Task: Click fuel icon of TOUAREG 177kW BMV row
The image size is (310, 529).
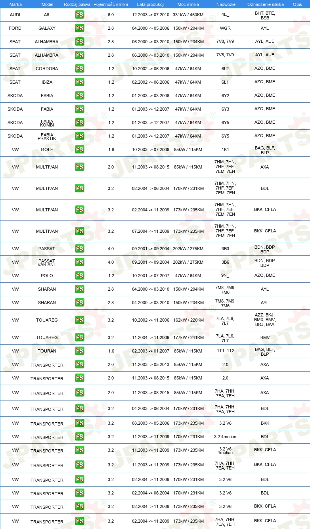Action: tap(79, 337)
